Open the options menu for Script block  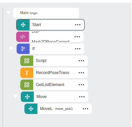pos(81,61)
